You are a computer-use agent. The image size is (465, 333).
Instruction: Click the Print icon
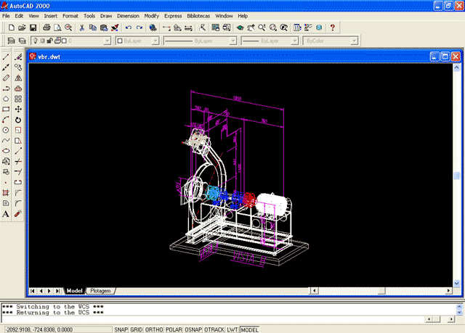[46, 28]
